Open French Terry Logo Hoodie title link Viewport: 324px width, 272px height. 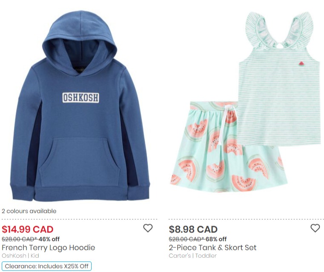(49, 247)
